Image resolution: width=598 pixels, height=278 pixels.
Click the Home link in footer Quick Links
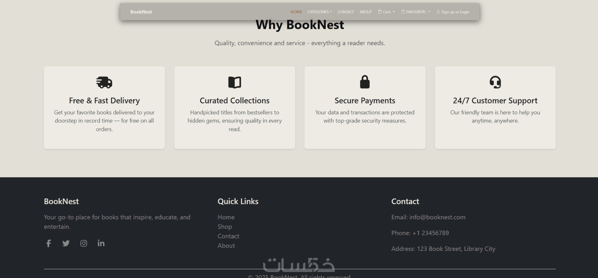pyautogui.click(x=226, y=217)
